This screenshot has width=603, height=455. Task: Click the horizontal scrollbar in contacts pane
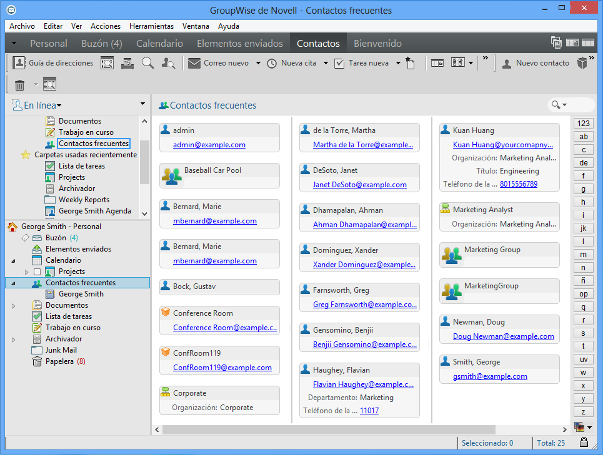coord(329,429)
